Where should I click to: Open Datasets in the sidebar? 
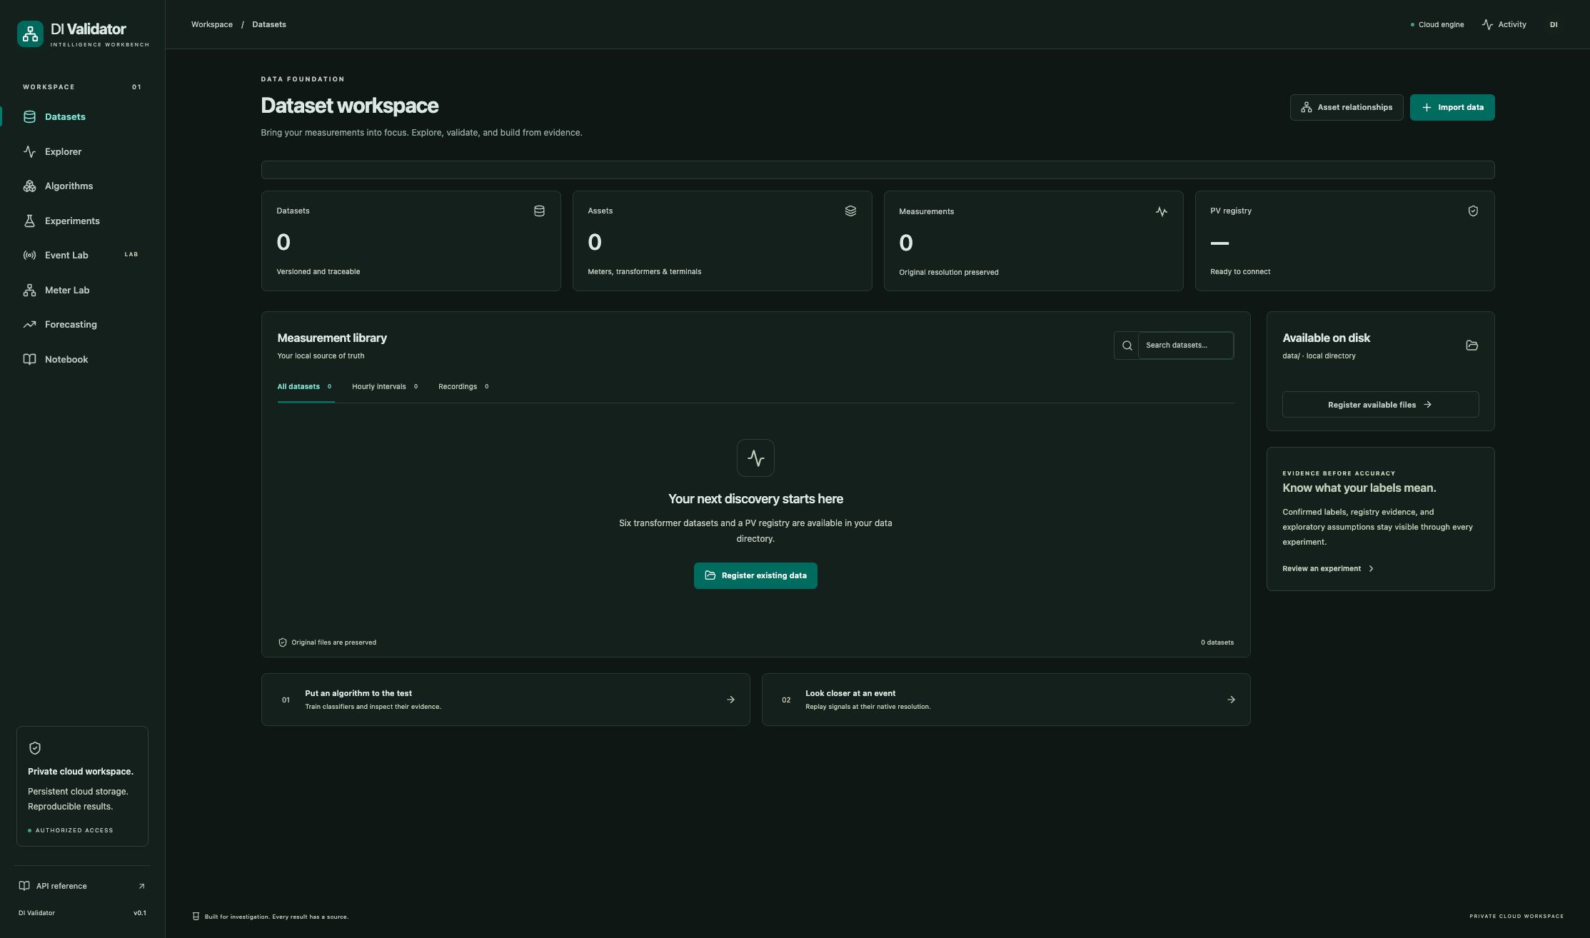pyautogui.click(x=82, y=116)
